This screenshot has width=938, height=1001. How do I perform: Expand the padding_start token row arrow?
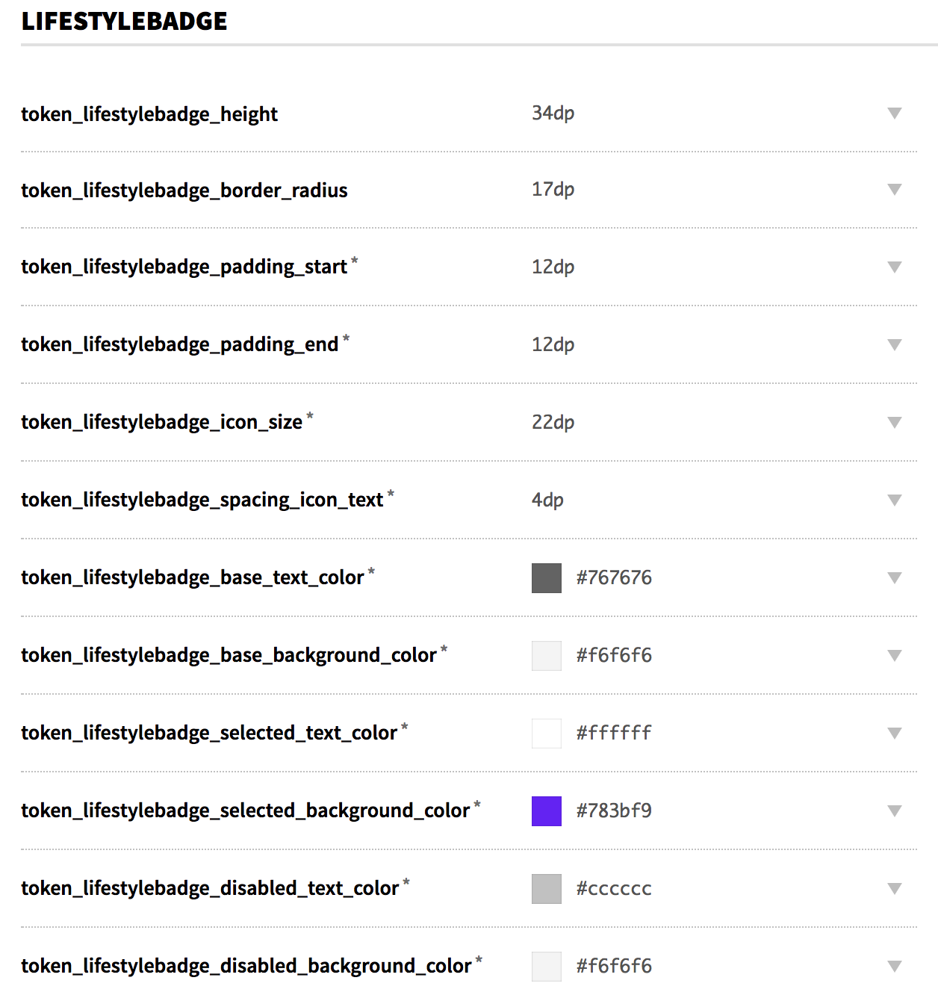894,267
